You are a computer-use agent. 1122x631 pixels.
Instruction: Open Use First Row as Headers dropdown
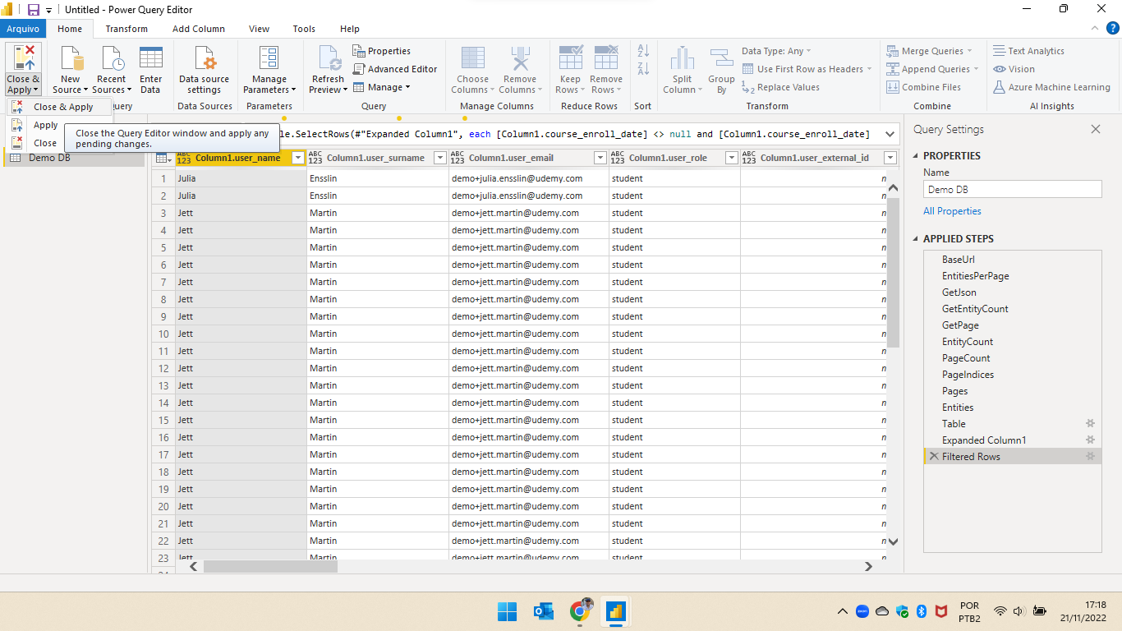point(807,69)
